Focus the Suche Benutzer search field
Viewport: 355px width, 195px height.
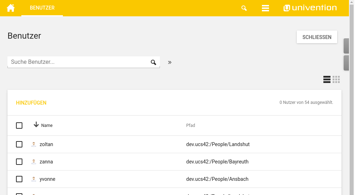point(78,62)
